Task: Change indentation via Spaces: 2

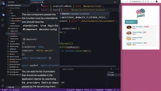Action: (x=79, y=90)
